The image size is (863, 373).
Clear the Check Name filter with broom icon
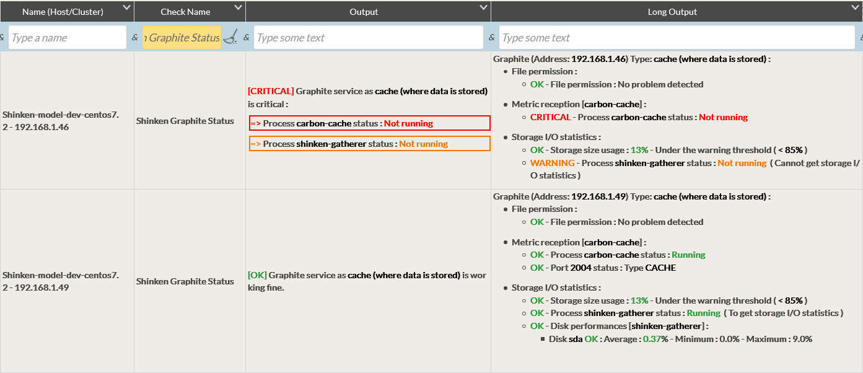coord(230,38)
